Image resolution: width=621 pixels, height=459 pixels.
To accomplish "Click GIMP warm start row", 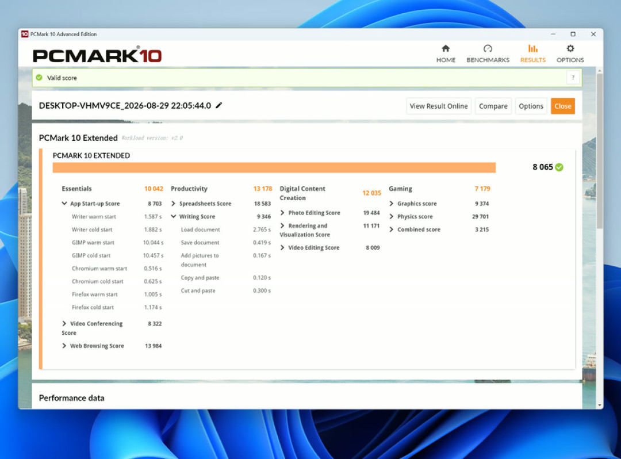I will point(117,242).
